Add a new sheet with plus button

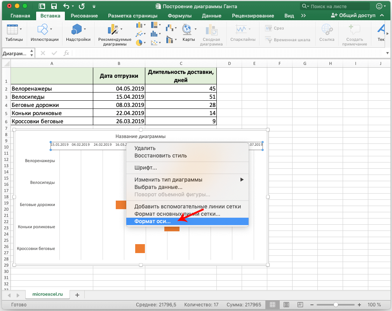tap(77, 295)
